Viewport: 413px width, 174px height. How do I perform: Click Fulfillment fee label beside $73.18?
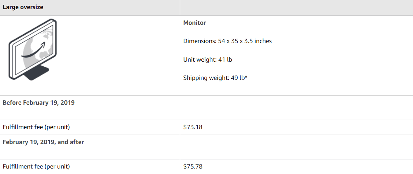[x=36, y=127]
